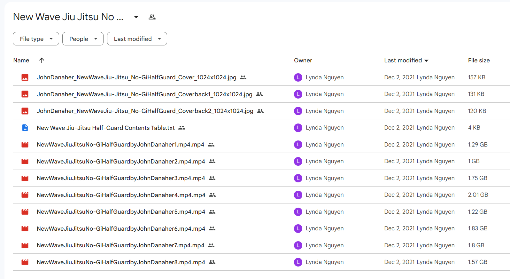Click the video icon for JohnDanaher1.mp4.mp4
Screen dimensions: 510x279
(x=25, y=145)
